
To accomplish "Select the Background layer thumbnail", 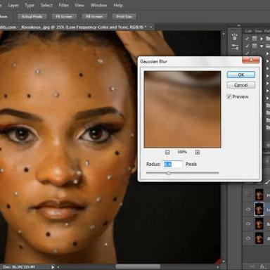I will click(x=259, y=238).
